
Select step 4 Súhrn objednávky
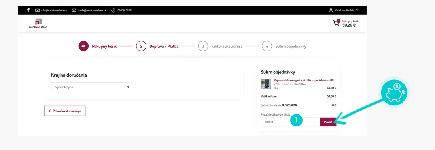[x=284, y=46]
